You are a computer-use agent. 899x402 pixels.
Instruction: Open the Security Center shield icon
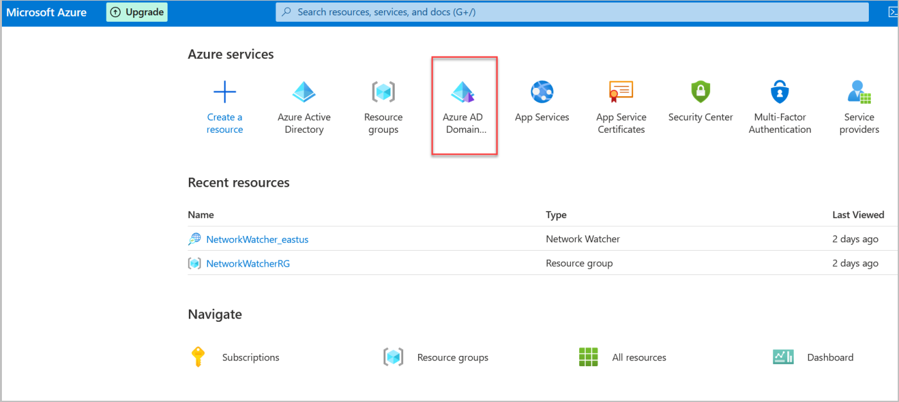(x=701, y=92)
